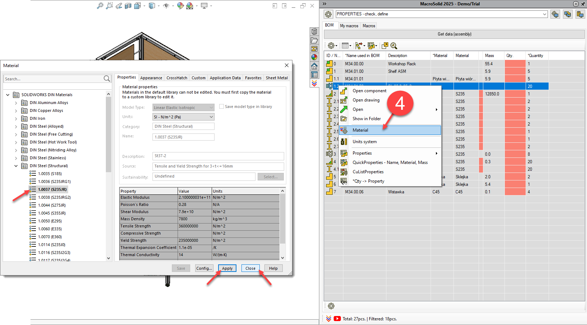Expand DIN Aluminum Alloys folder
Viewport: 587px width, 325px height.
pos(16,103)
